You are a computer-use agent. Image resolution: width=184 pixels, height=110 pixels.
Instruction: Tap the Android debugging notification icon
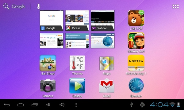pyautogui.click(x=142, y=105)
